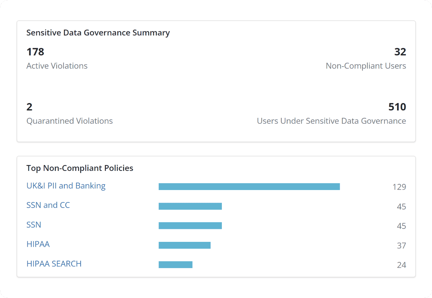Open the SSN and CC policy link
432x298 pixels.
[x=48, y=205]
